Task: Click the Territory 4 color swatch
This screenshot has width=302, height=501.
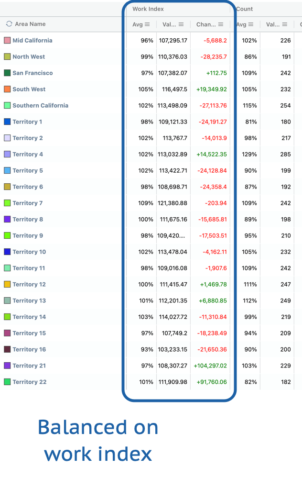Action: 7,155
